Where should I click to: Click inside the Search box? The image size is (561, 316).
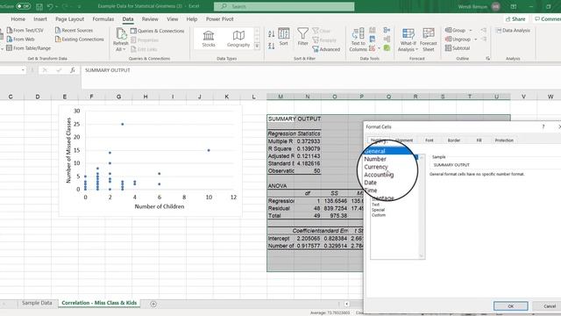pos(284,6)
